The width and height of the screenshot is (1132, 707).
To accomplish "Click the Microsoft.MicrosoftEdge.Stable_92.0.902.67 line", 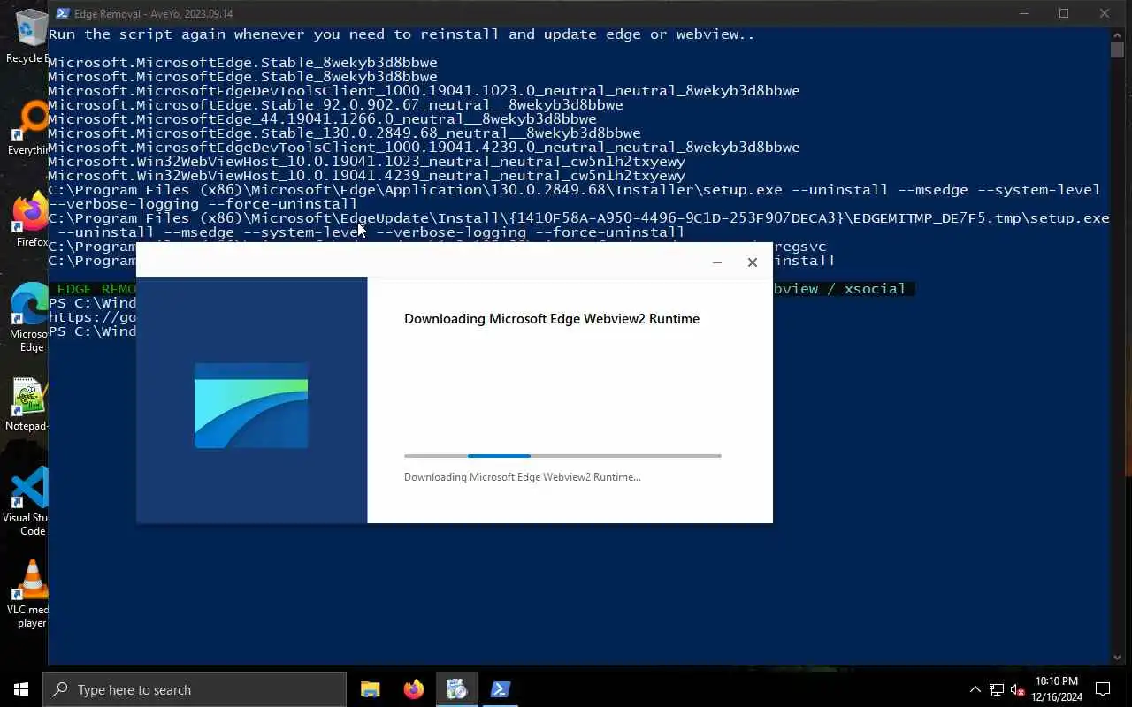I will point(335,105).
